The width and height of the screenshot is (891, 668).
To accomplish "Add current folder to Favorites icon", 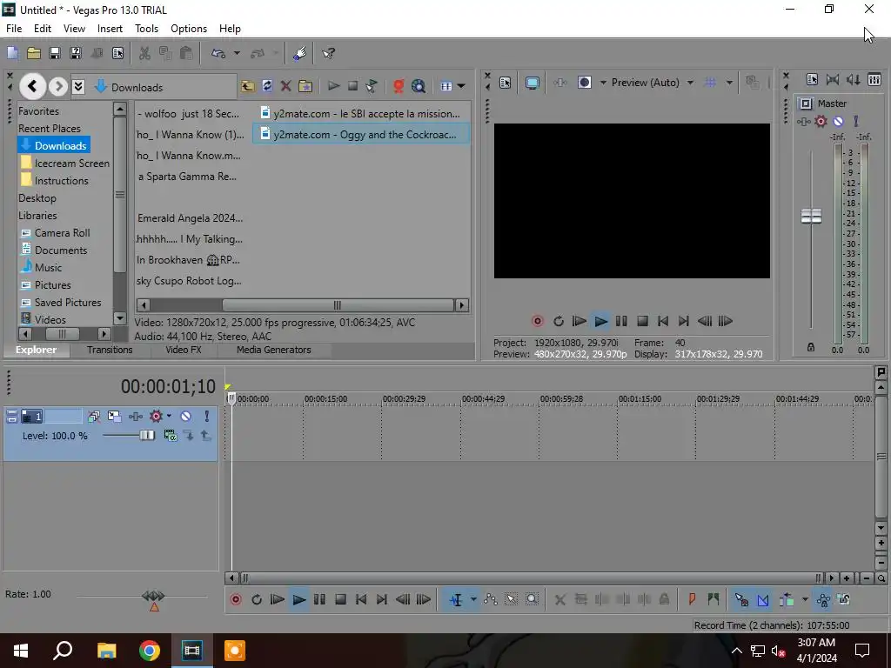I will point(305,86).
